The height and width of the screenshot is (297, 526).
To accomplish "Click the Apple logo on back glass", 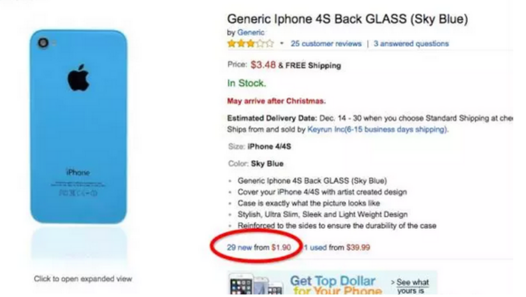I will tap(78, 77).
